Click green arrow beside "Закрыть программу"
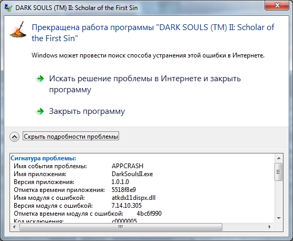Viewport: 293px width, 241px height. (40, 111)
